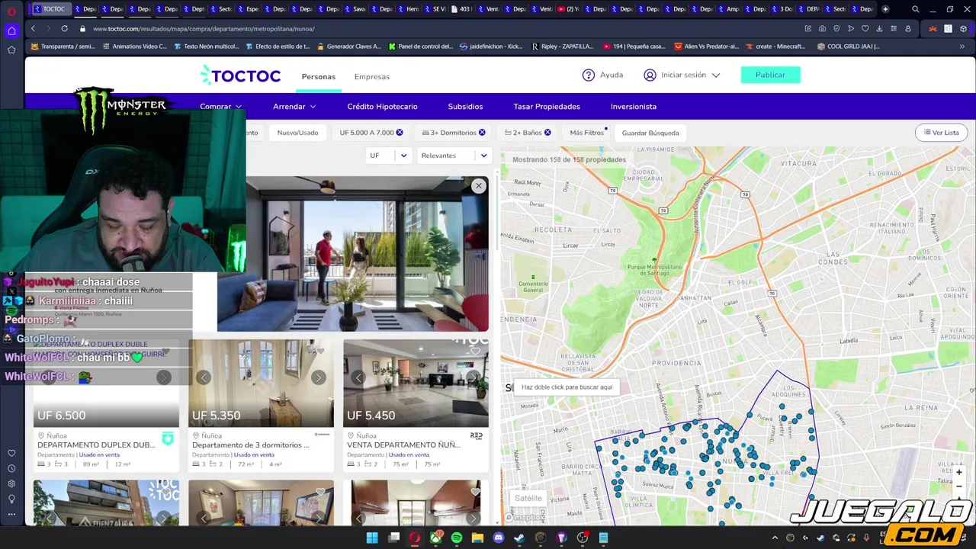This screenshot has width=976, height=549.
Task: Previous photo on UF 5.450 listing
Action: coord(358,377)
